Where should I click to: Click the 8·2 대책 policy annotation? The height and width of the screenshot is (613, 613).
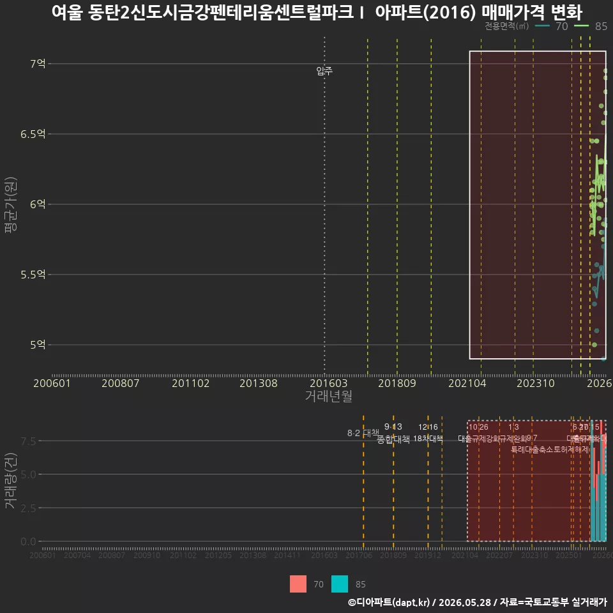(363, 433)
